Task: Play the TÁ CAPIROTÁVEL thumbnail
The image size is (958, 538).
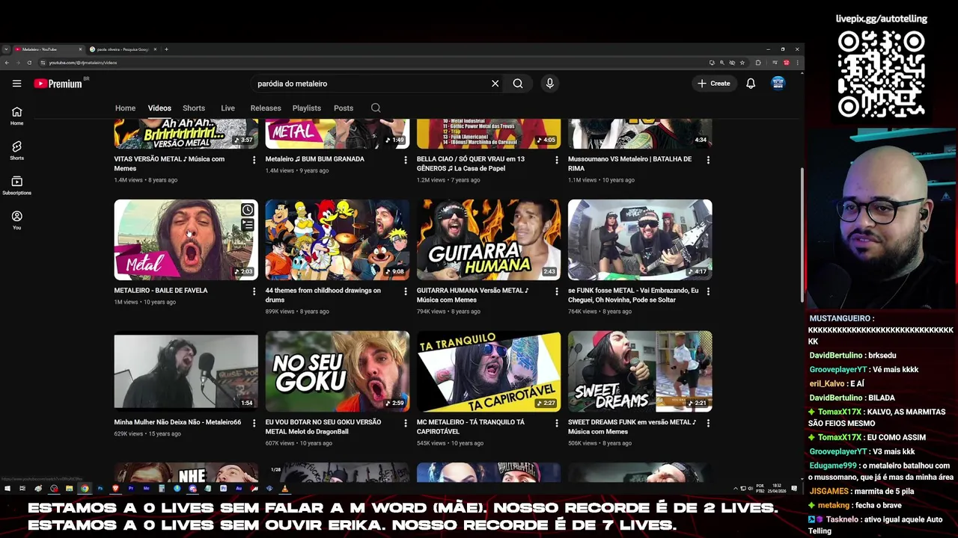Action: coord(489,371)
